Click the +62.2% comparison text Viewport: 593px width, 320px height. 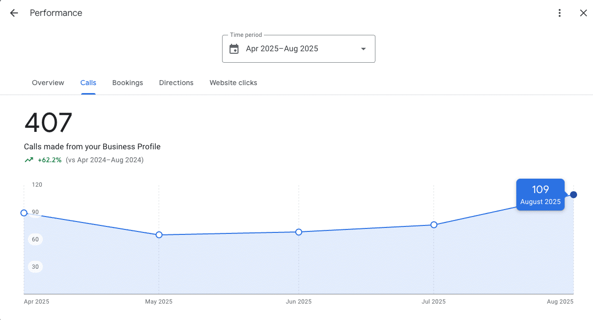click(50, 160)
